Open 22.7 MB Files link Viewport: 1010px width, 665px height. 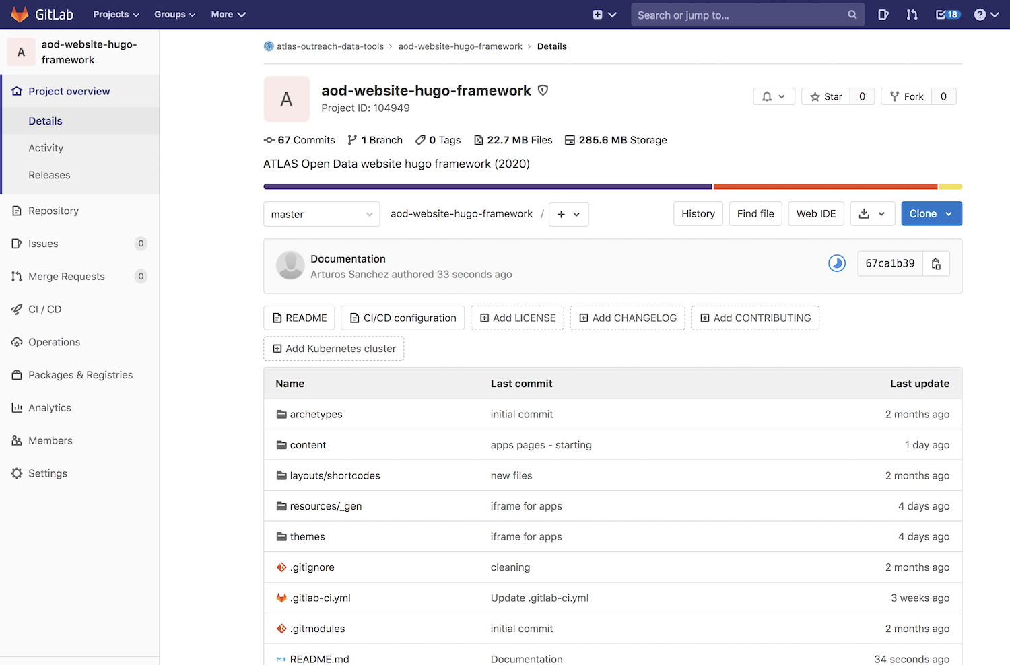pos(513,140)
